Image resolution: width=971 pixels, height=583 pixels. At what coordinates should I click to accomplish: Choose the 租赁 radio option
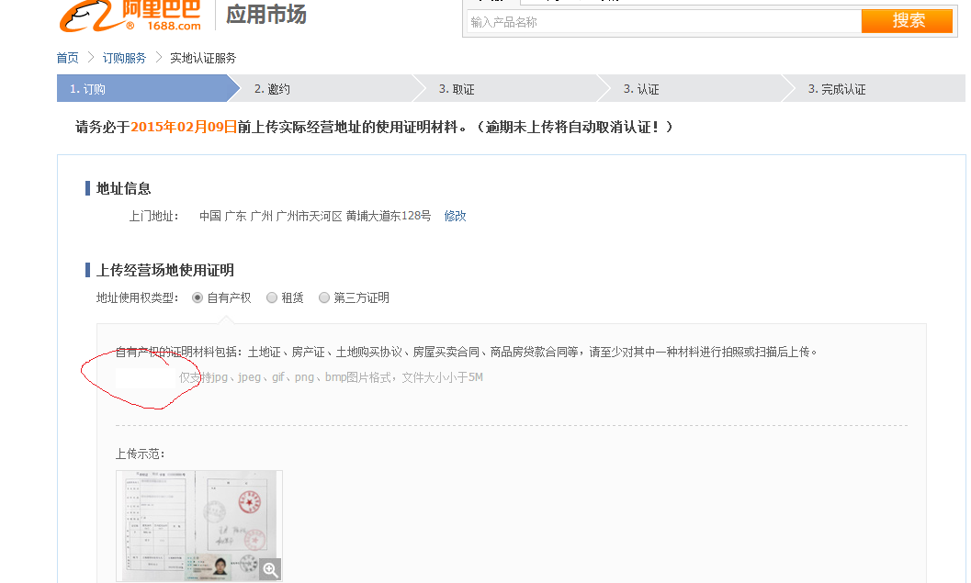tap(272, 297)
